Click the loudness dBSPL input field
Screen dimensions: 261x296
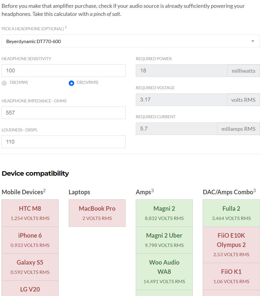pyautogui.click(x=63, y=142)
